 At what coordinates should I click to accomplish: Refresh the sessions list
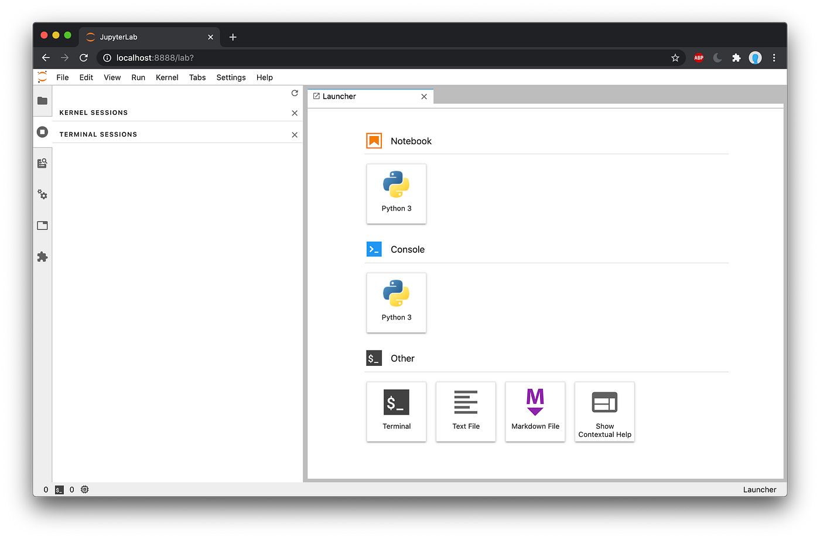(x=295, y=93)
